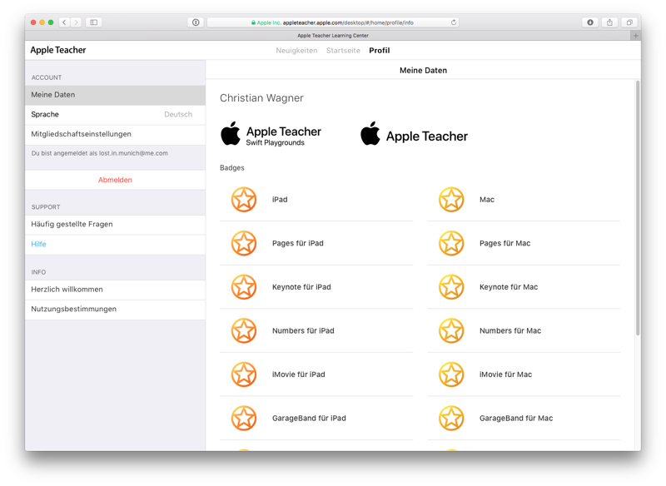Viewport: 666px width, 486px height.
Task: Click the Mac badge label
Action: click(487, 200)
